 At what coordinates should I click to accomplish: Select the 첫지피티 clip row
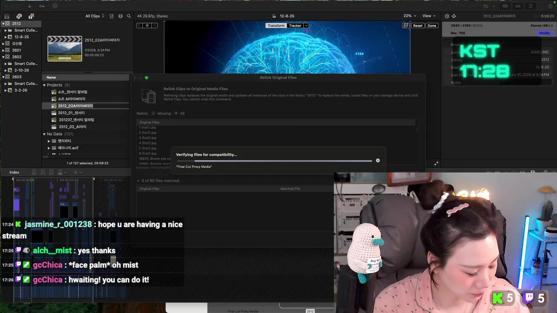pos(64,141)
